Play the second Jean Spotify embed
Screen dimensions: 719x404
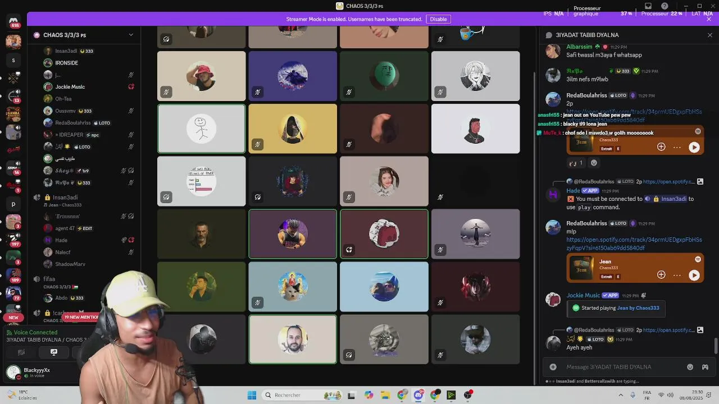point(694,275)
